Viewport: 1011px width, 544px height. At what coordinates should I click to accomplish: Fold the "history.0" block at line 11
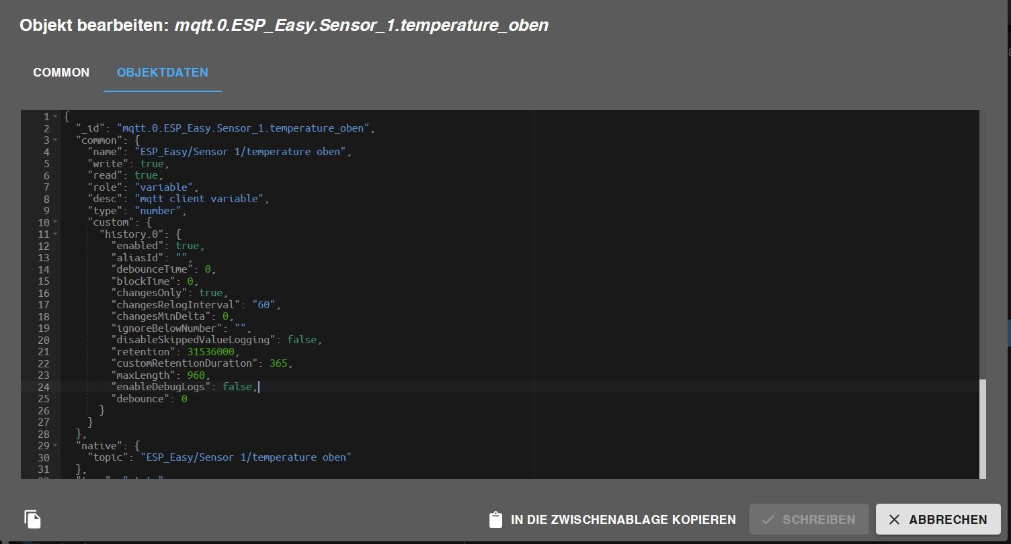point(55,234)
